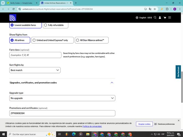Open the hamburger menu in the United header
This screenshot has width=183, height=137.
(170, 18)
